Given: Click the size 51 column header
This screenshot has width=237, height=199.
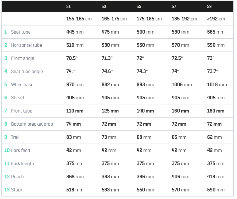Looking at the screenshot, I should (68, 6).
